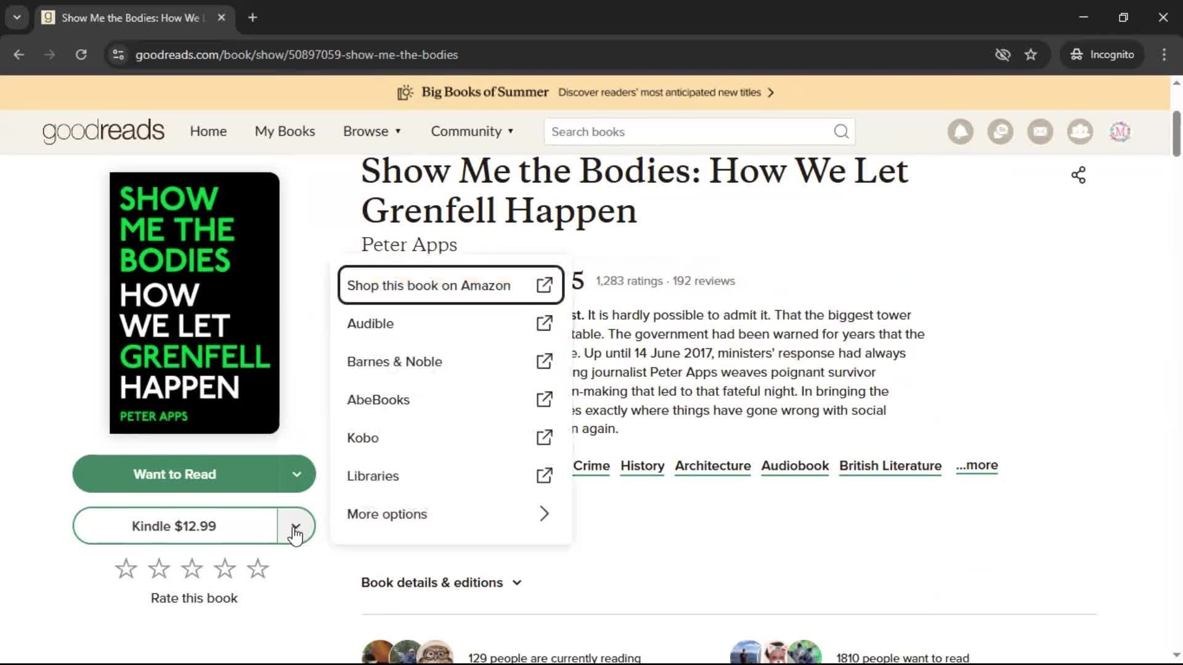Rate the book two stars
Screen dimensions: 1183x665
coord(159,568)
